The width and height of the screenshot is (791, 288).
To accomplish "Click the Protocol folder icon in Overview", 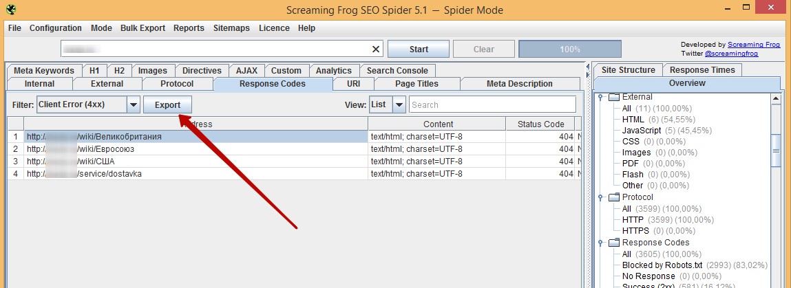I will [x=613, y=197].
